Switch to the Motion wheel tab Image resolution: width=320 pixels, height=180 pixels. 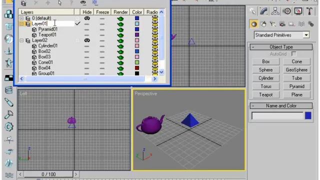[286, 11]
